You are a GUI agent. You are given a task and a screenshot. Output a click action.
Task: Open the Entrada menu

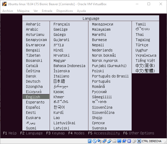pyautogui.click(x=47, y=11)
